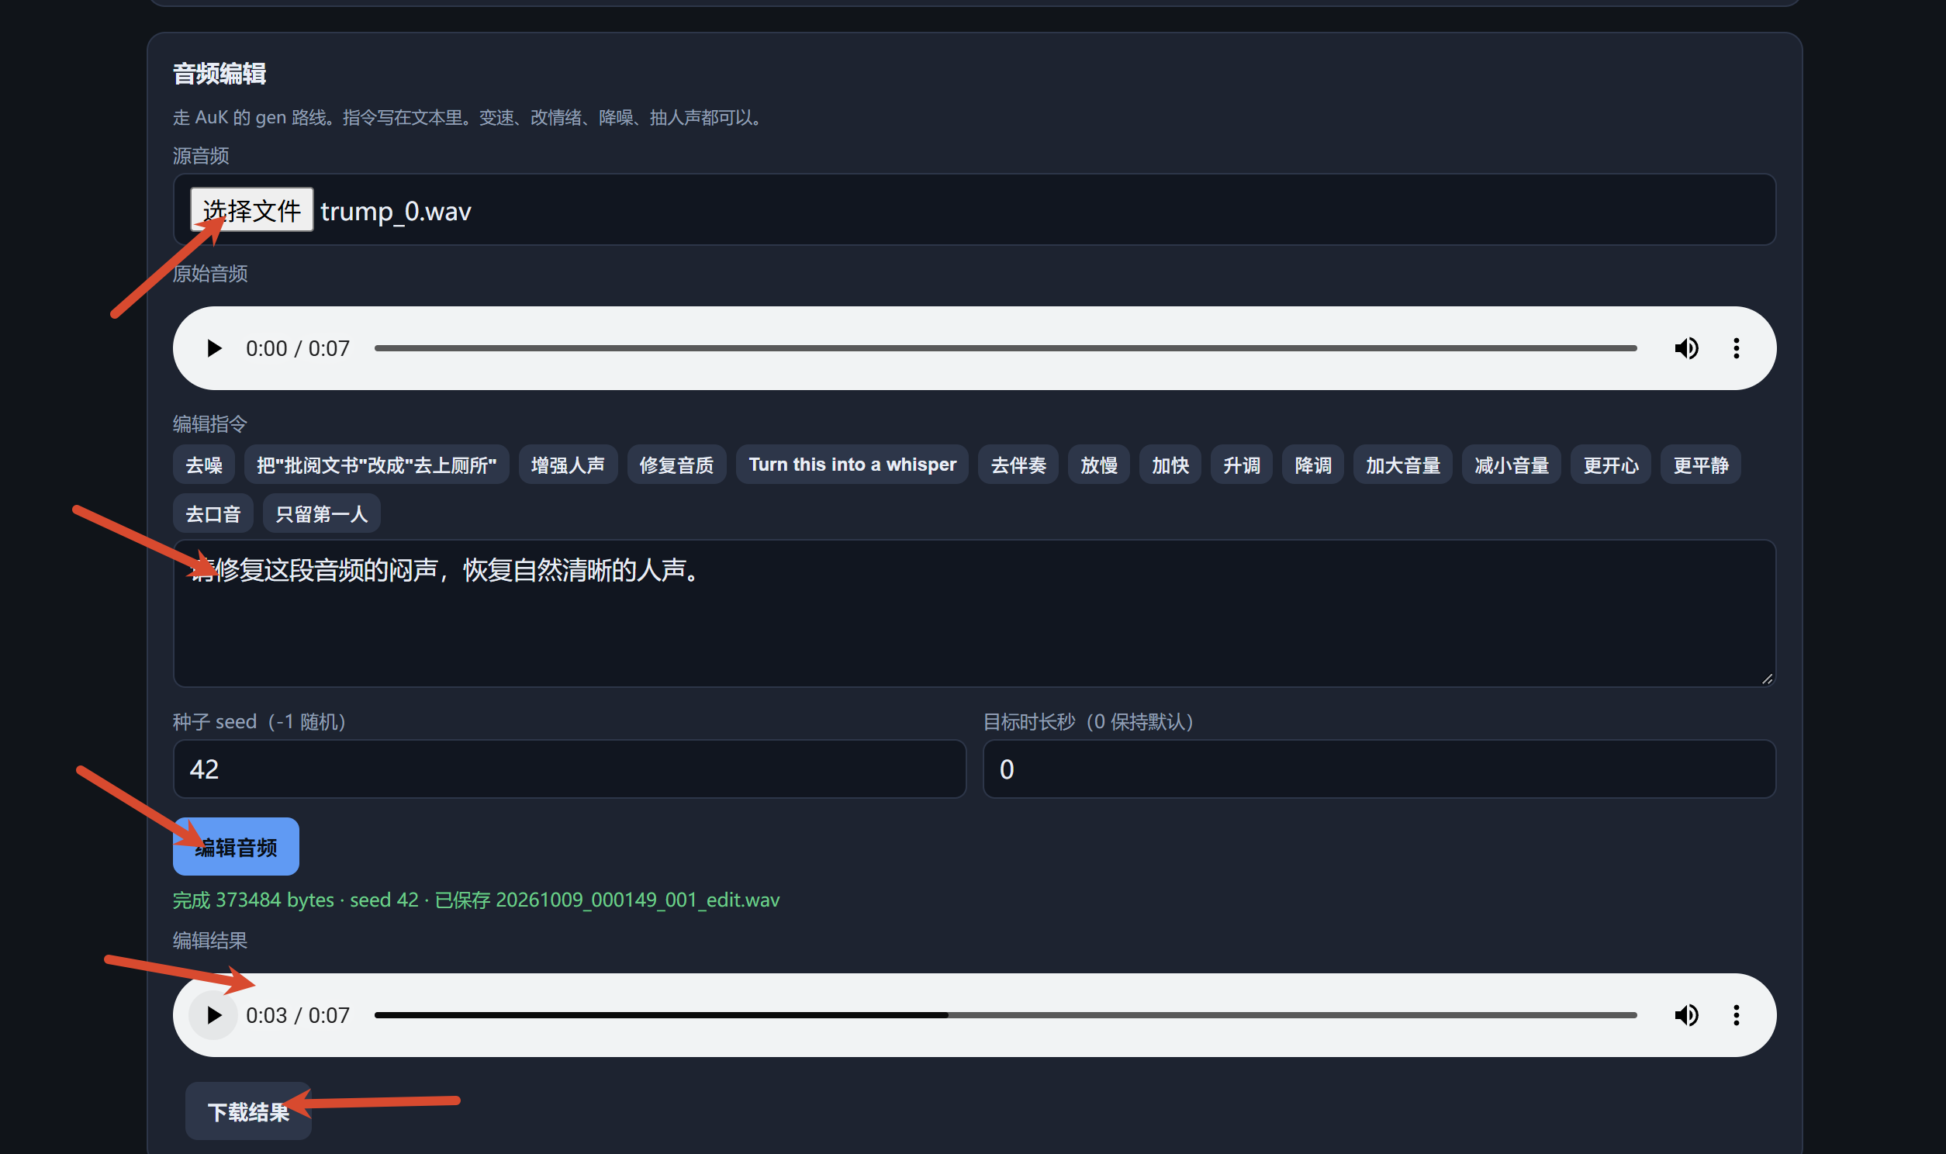Select the 只留第一人 preset chip
Screen dimensions: 1946x1154
pyautogui.click(x=321, y=513)
